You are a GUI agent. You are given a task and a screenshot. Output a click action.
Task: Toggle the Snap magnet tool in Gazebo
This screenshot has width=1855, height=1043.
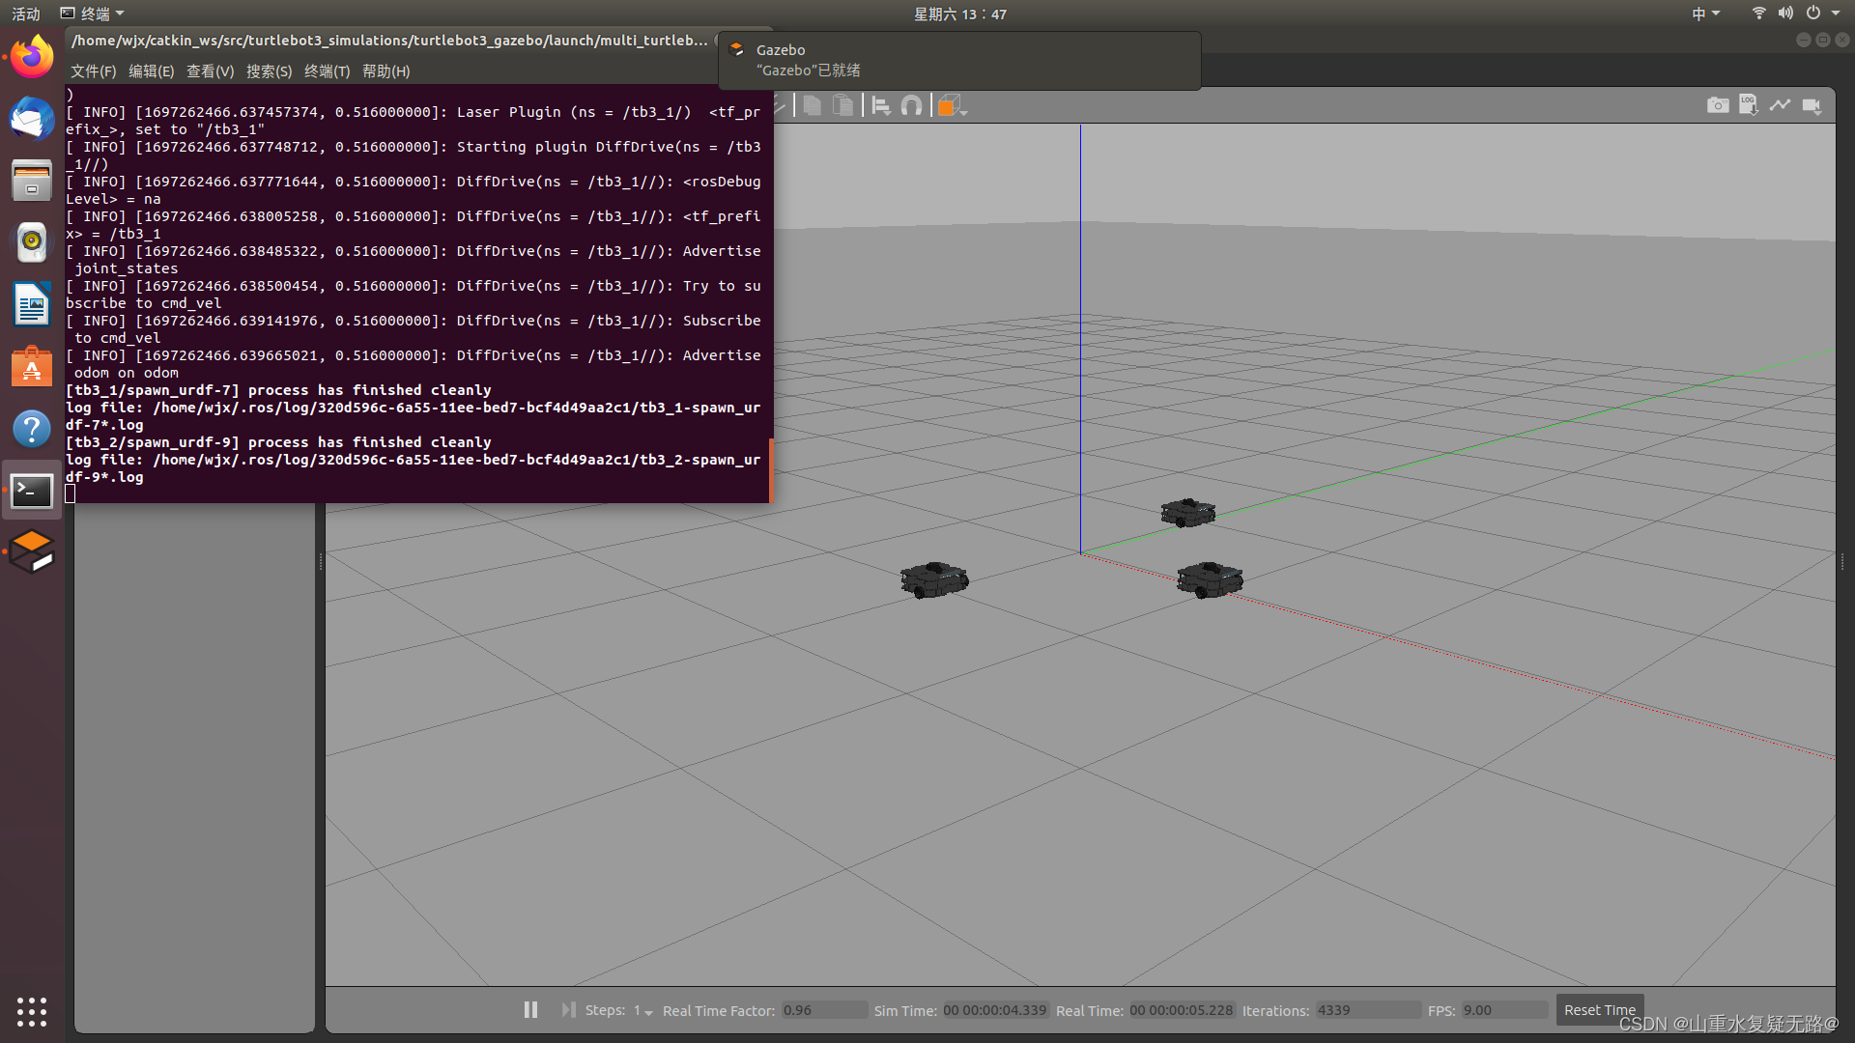click(911, 105)
